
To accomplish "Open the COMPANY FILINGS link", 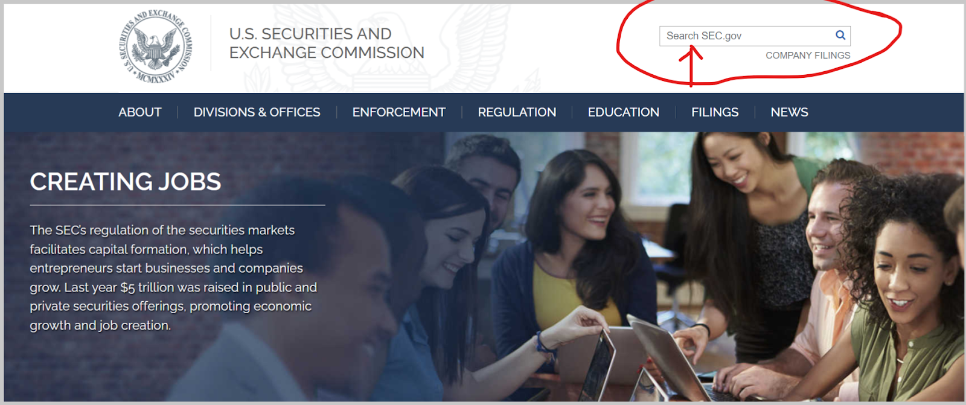I will tap(808, 56).
